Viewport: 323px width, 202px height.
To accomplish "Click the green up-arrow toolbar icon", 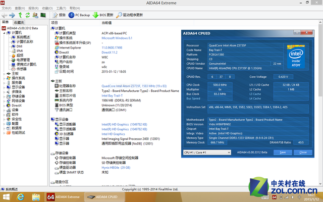I will tap(20, 15).
